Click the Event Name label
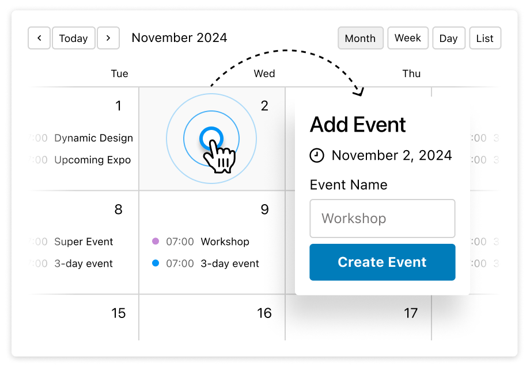 click(349, 185)
